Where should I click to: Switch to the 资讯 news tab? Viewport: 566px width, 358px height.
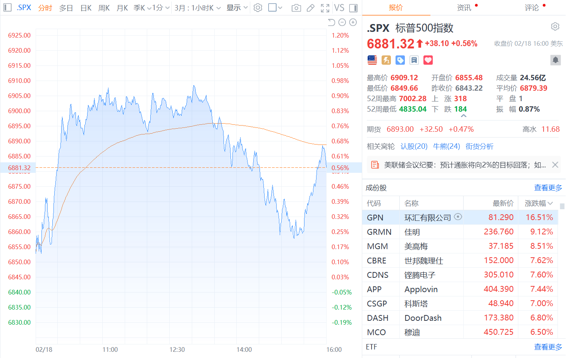click(464, 8)
